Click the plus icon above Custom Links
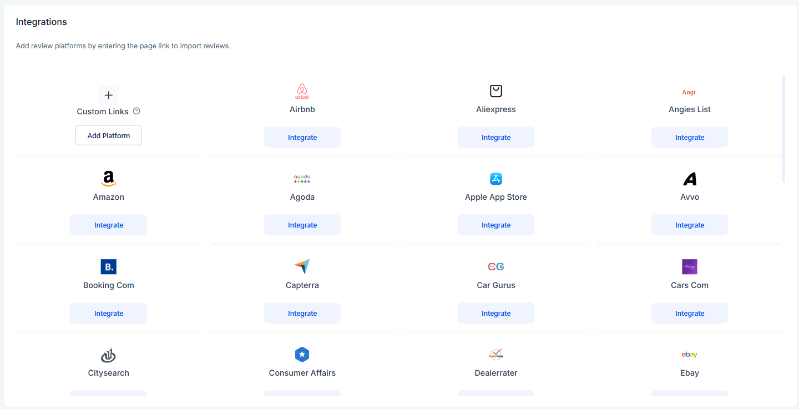799x409 pixels. click(x=109, y=95)
